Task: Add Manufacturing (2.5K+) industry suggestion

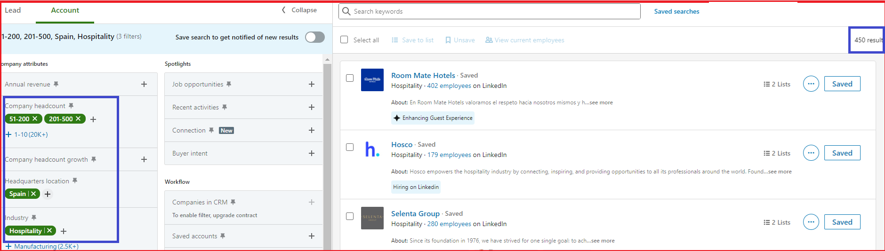Action: click(42, 246)
